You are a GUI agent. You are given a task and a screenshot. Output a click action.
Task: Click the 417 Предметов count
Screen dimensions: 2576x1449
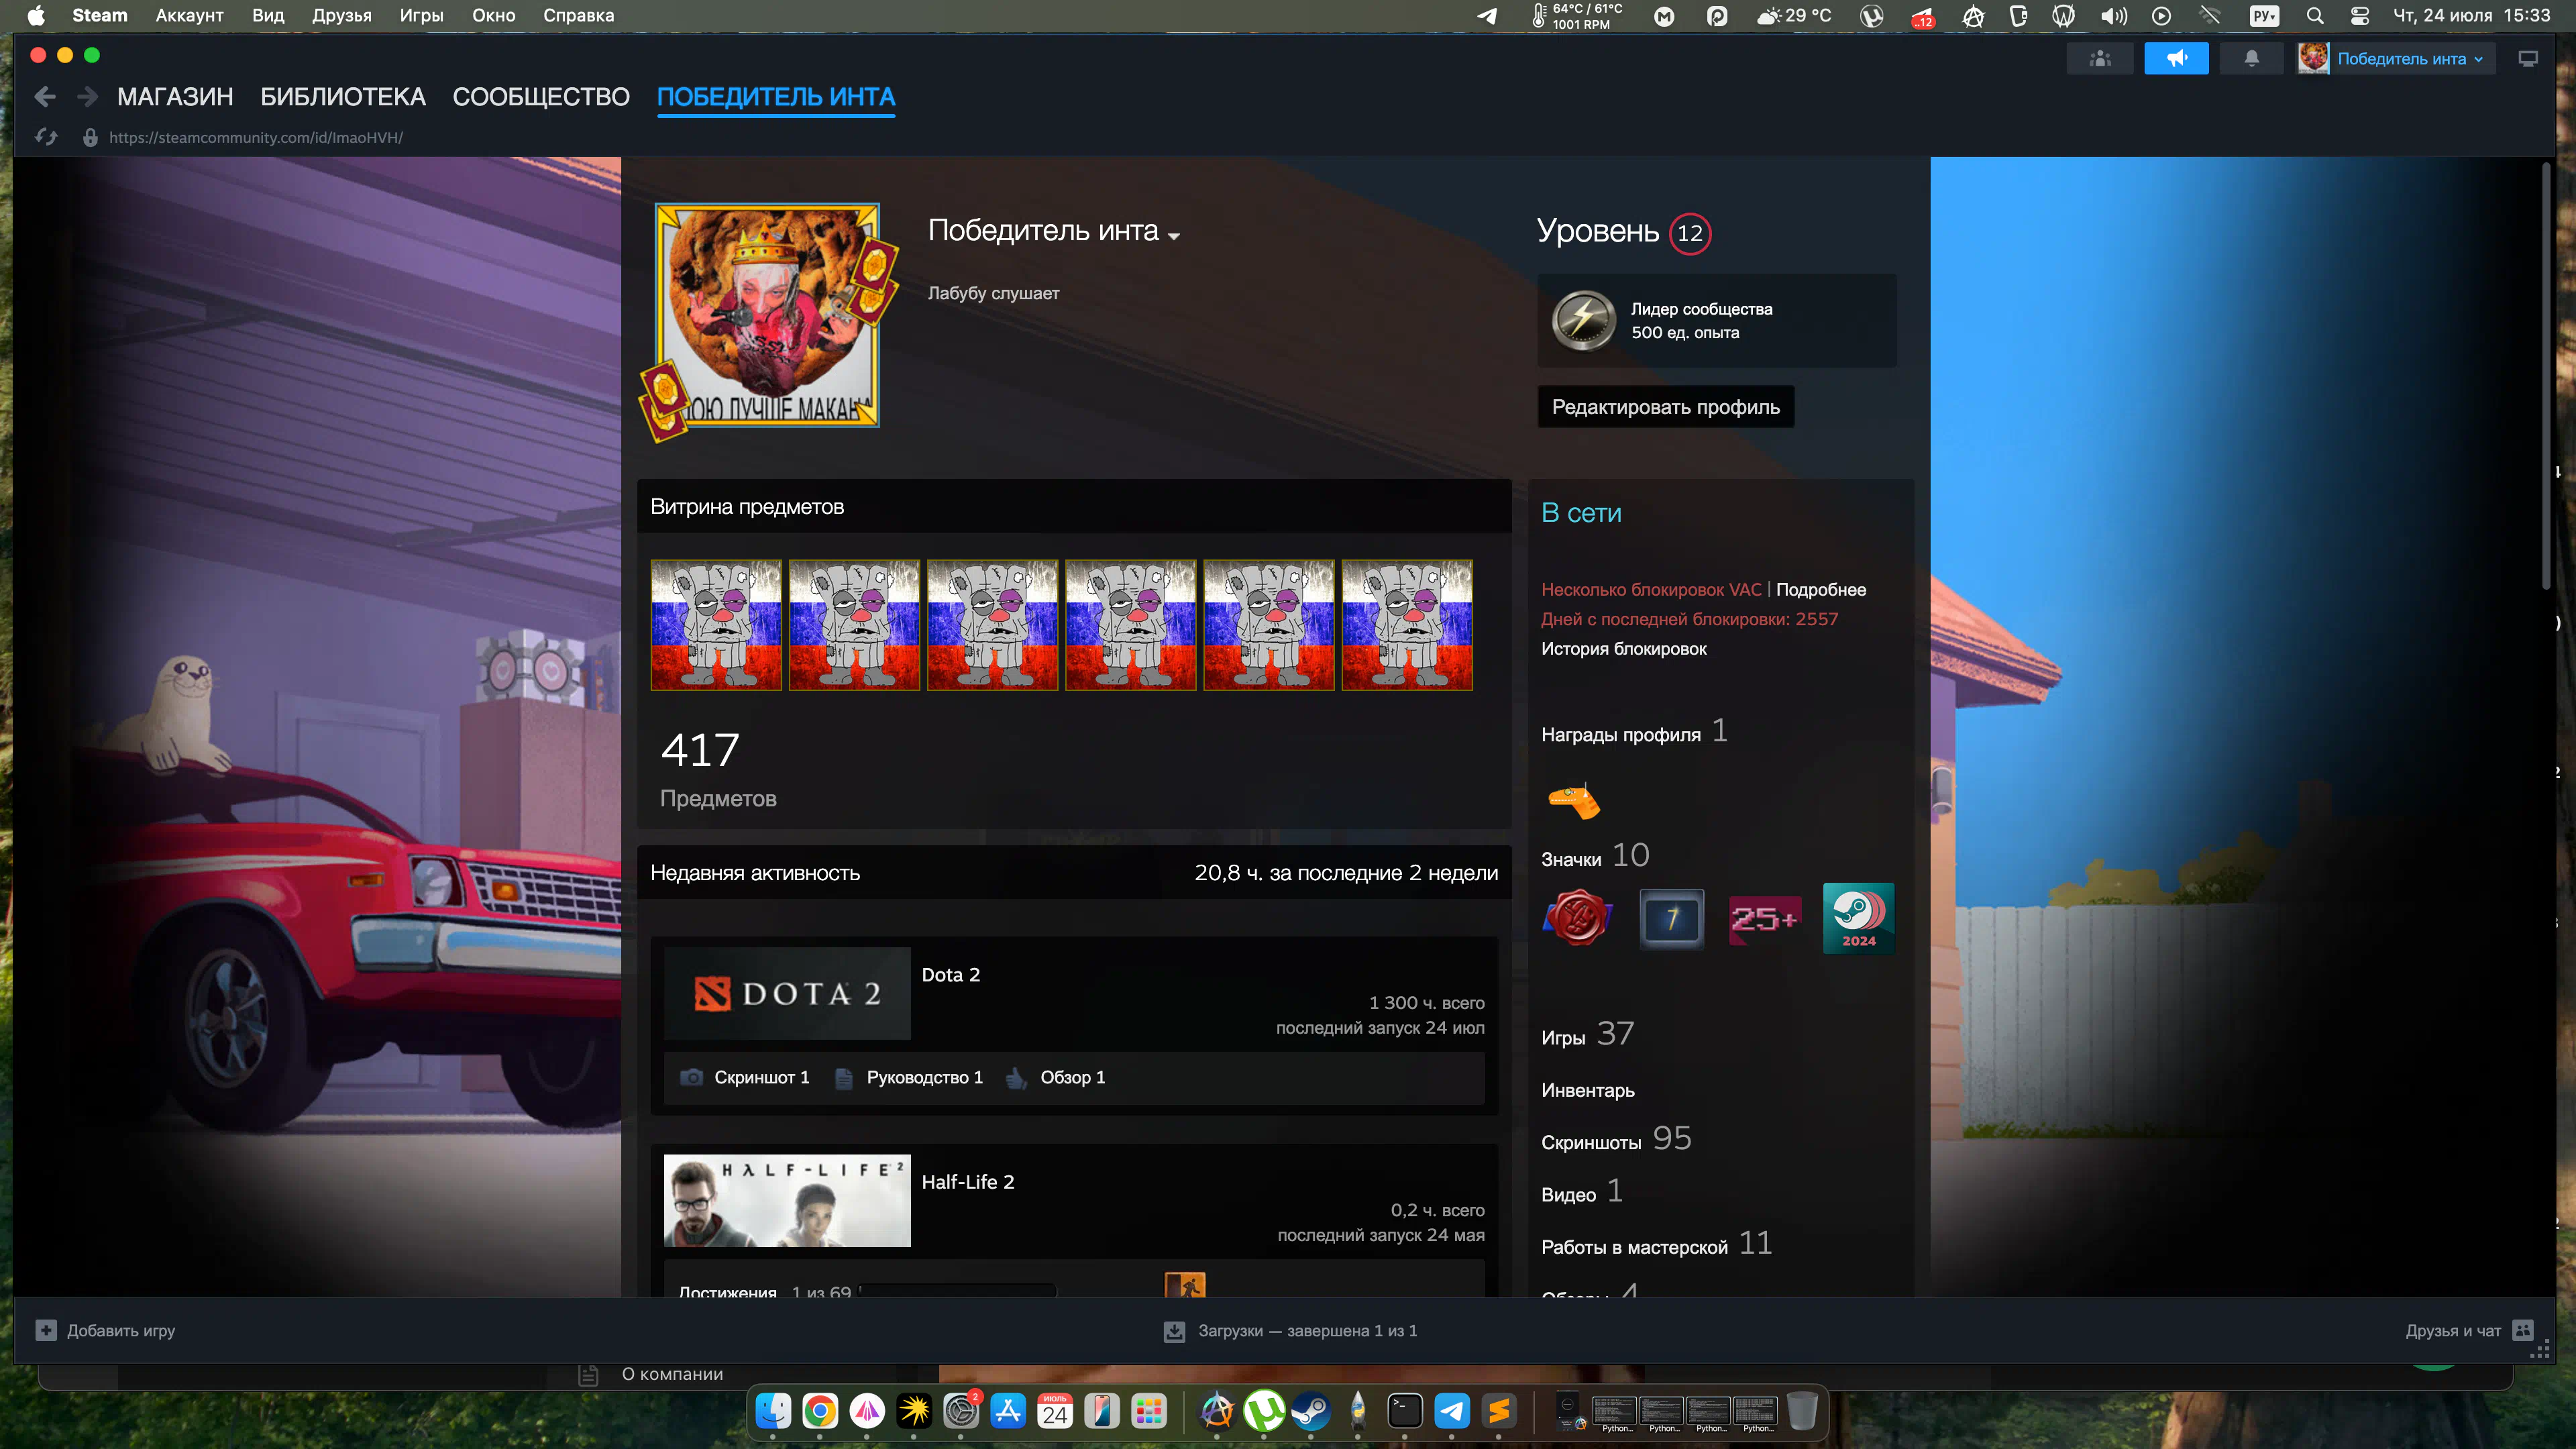point(718,768)
